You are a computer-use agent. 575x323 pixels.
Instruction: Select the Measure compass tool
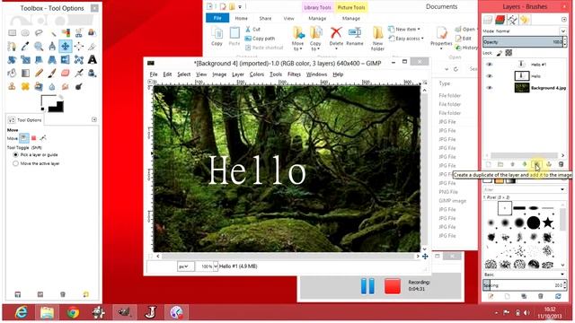coord(52,47)
